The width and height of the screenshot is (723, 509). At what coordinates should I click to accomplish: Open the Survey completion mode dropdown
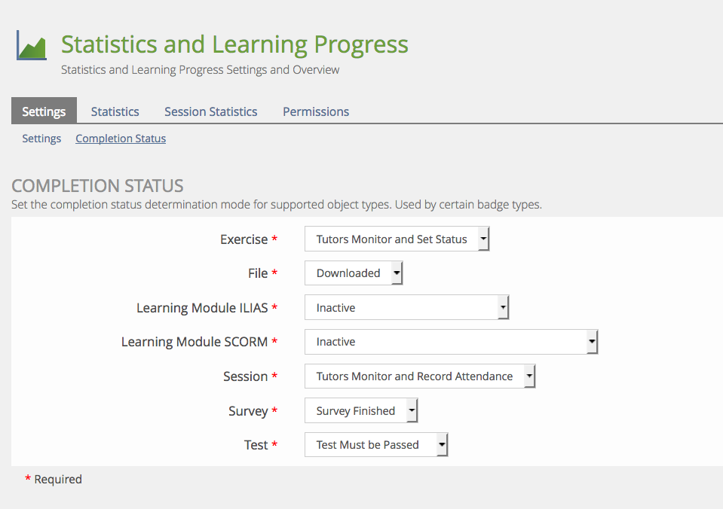[x=361, y=411]
